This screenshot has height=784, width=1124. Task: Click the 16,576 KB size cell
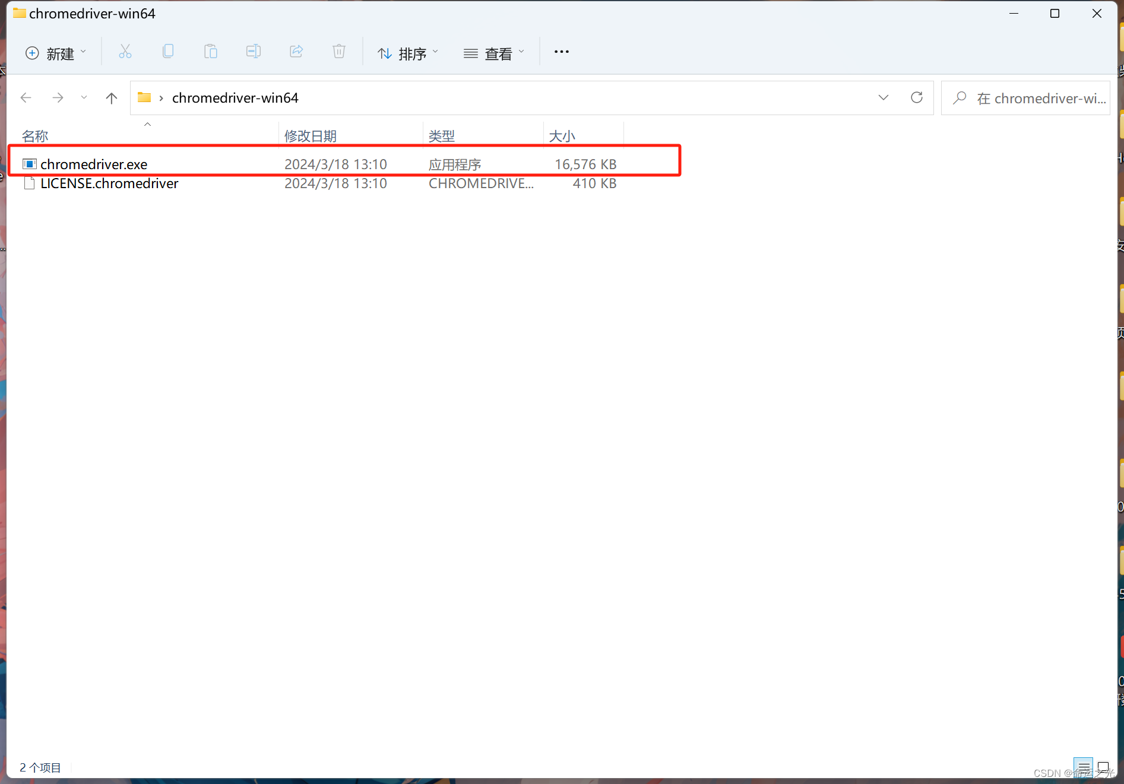[585, 164]
